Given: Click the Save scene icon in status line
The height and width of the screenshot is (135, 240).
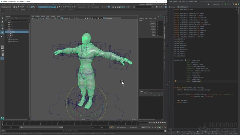Looking at the screenshot, I should pos(19,7).
